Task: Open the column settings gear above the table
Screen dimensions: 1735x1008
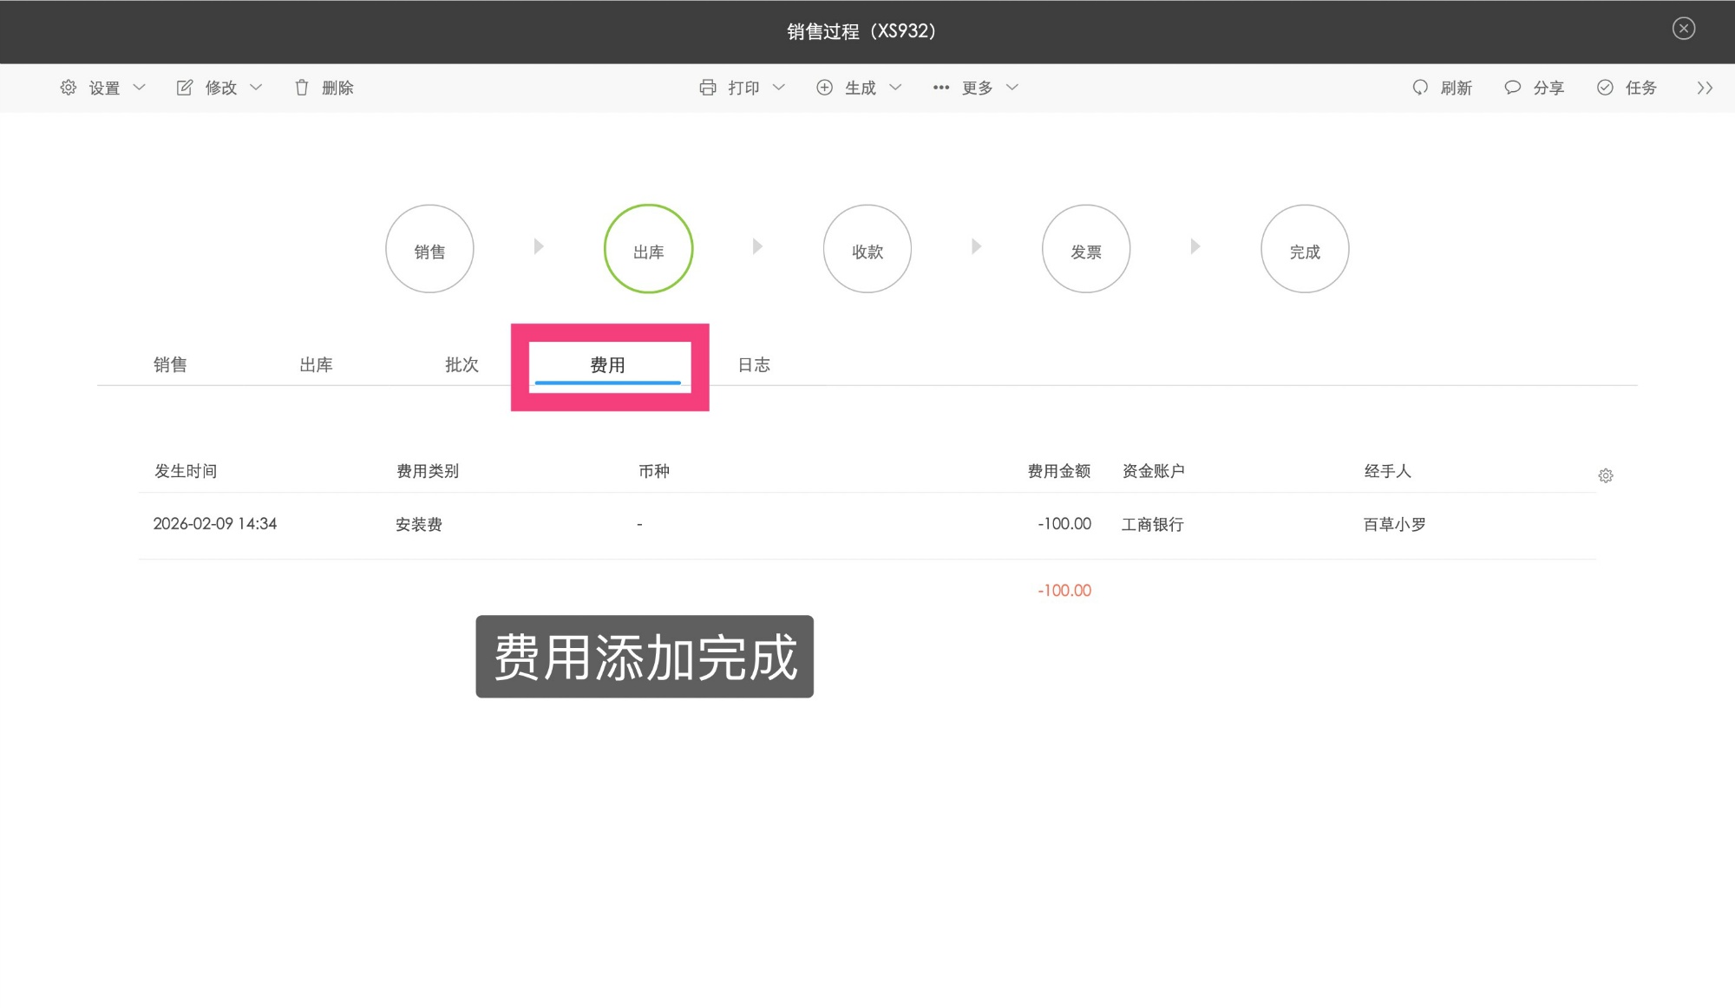Action: coord(1606,475)
